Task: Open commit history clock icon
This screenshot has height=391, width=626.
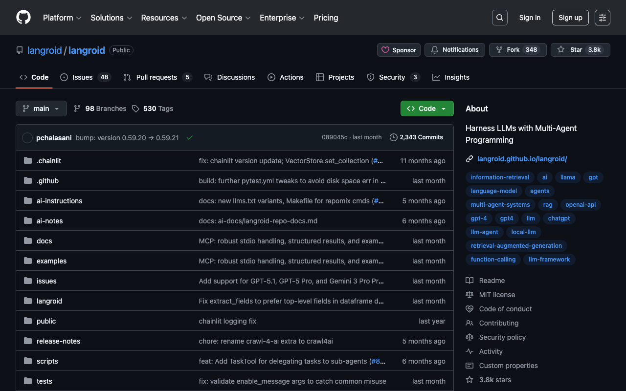Action: click(x=393, y=137)
